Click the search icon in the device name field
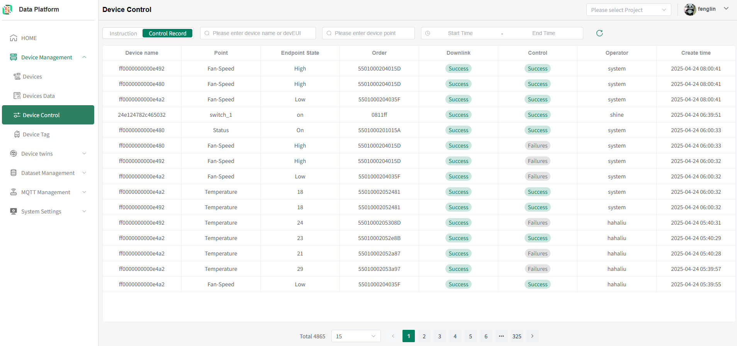The width and height of the screenshot is (737, 346). tap(207, 33)
